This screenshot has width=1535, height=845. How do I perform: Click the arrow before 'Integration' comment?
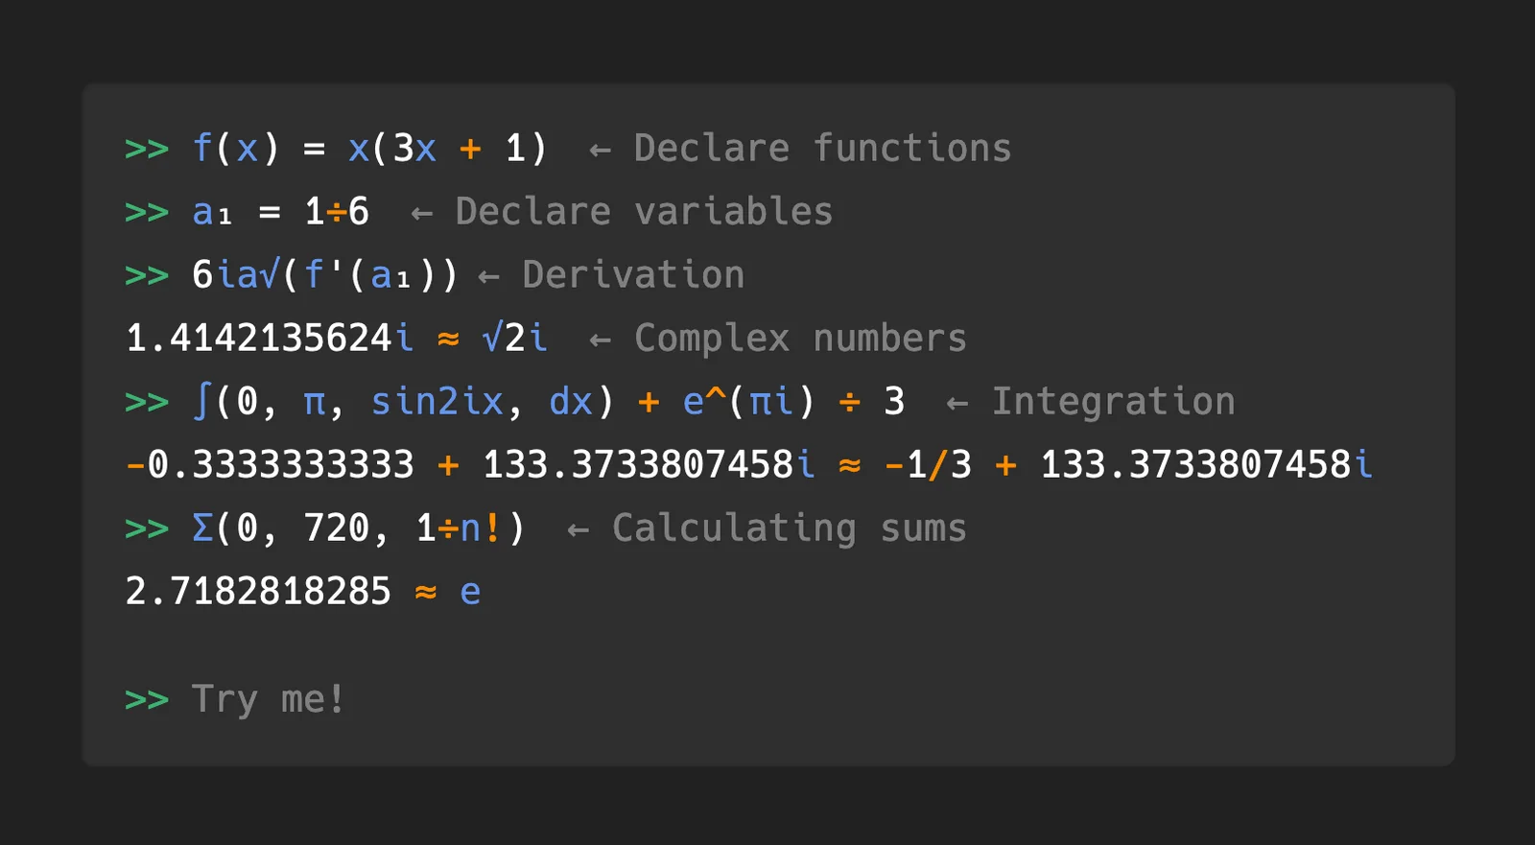957,403
